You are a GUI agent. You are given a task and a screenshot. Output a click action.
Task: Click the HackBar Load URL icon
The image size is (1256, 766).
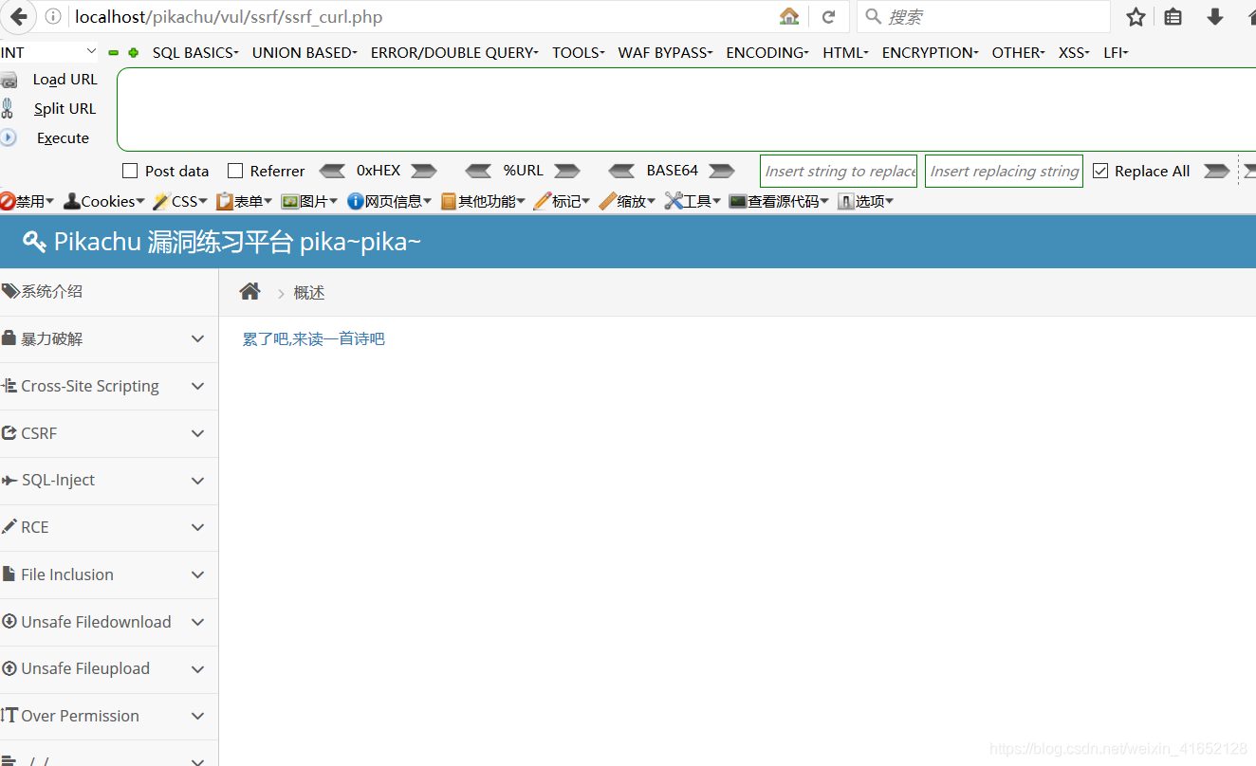9,81
